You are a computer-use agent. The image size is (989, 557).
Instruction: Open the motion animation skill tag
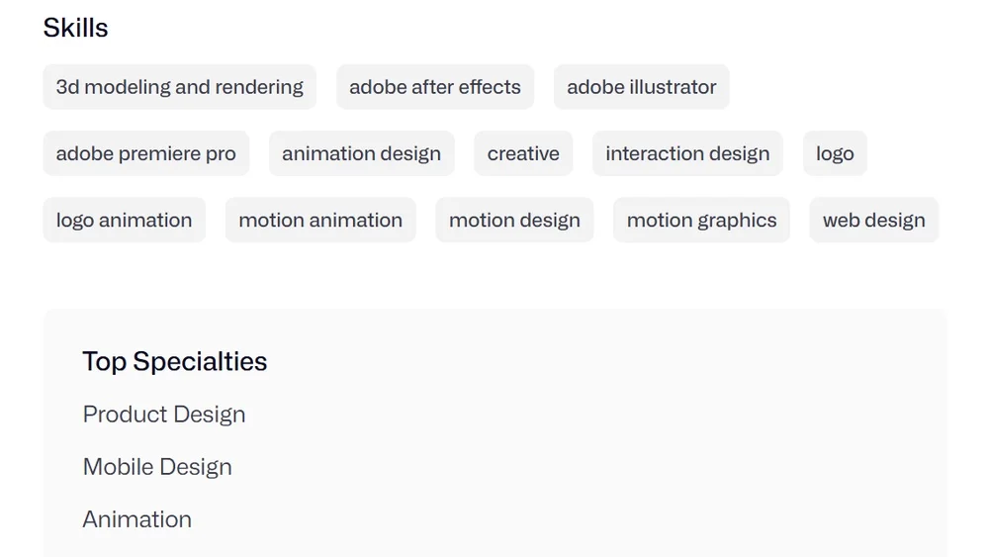pyautogui.click(x=319, y=220)
